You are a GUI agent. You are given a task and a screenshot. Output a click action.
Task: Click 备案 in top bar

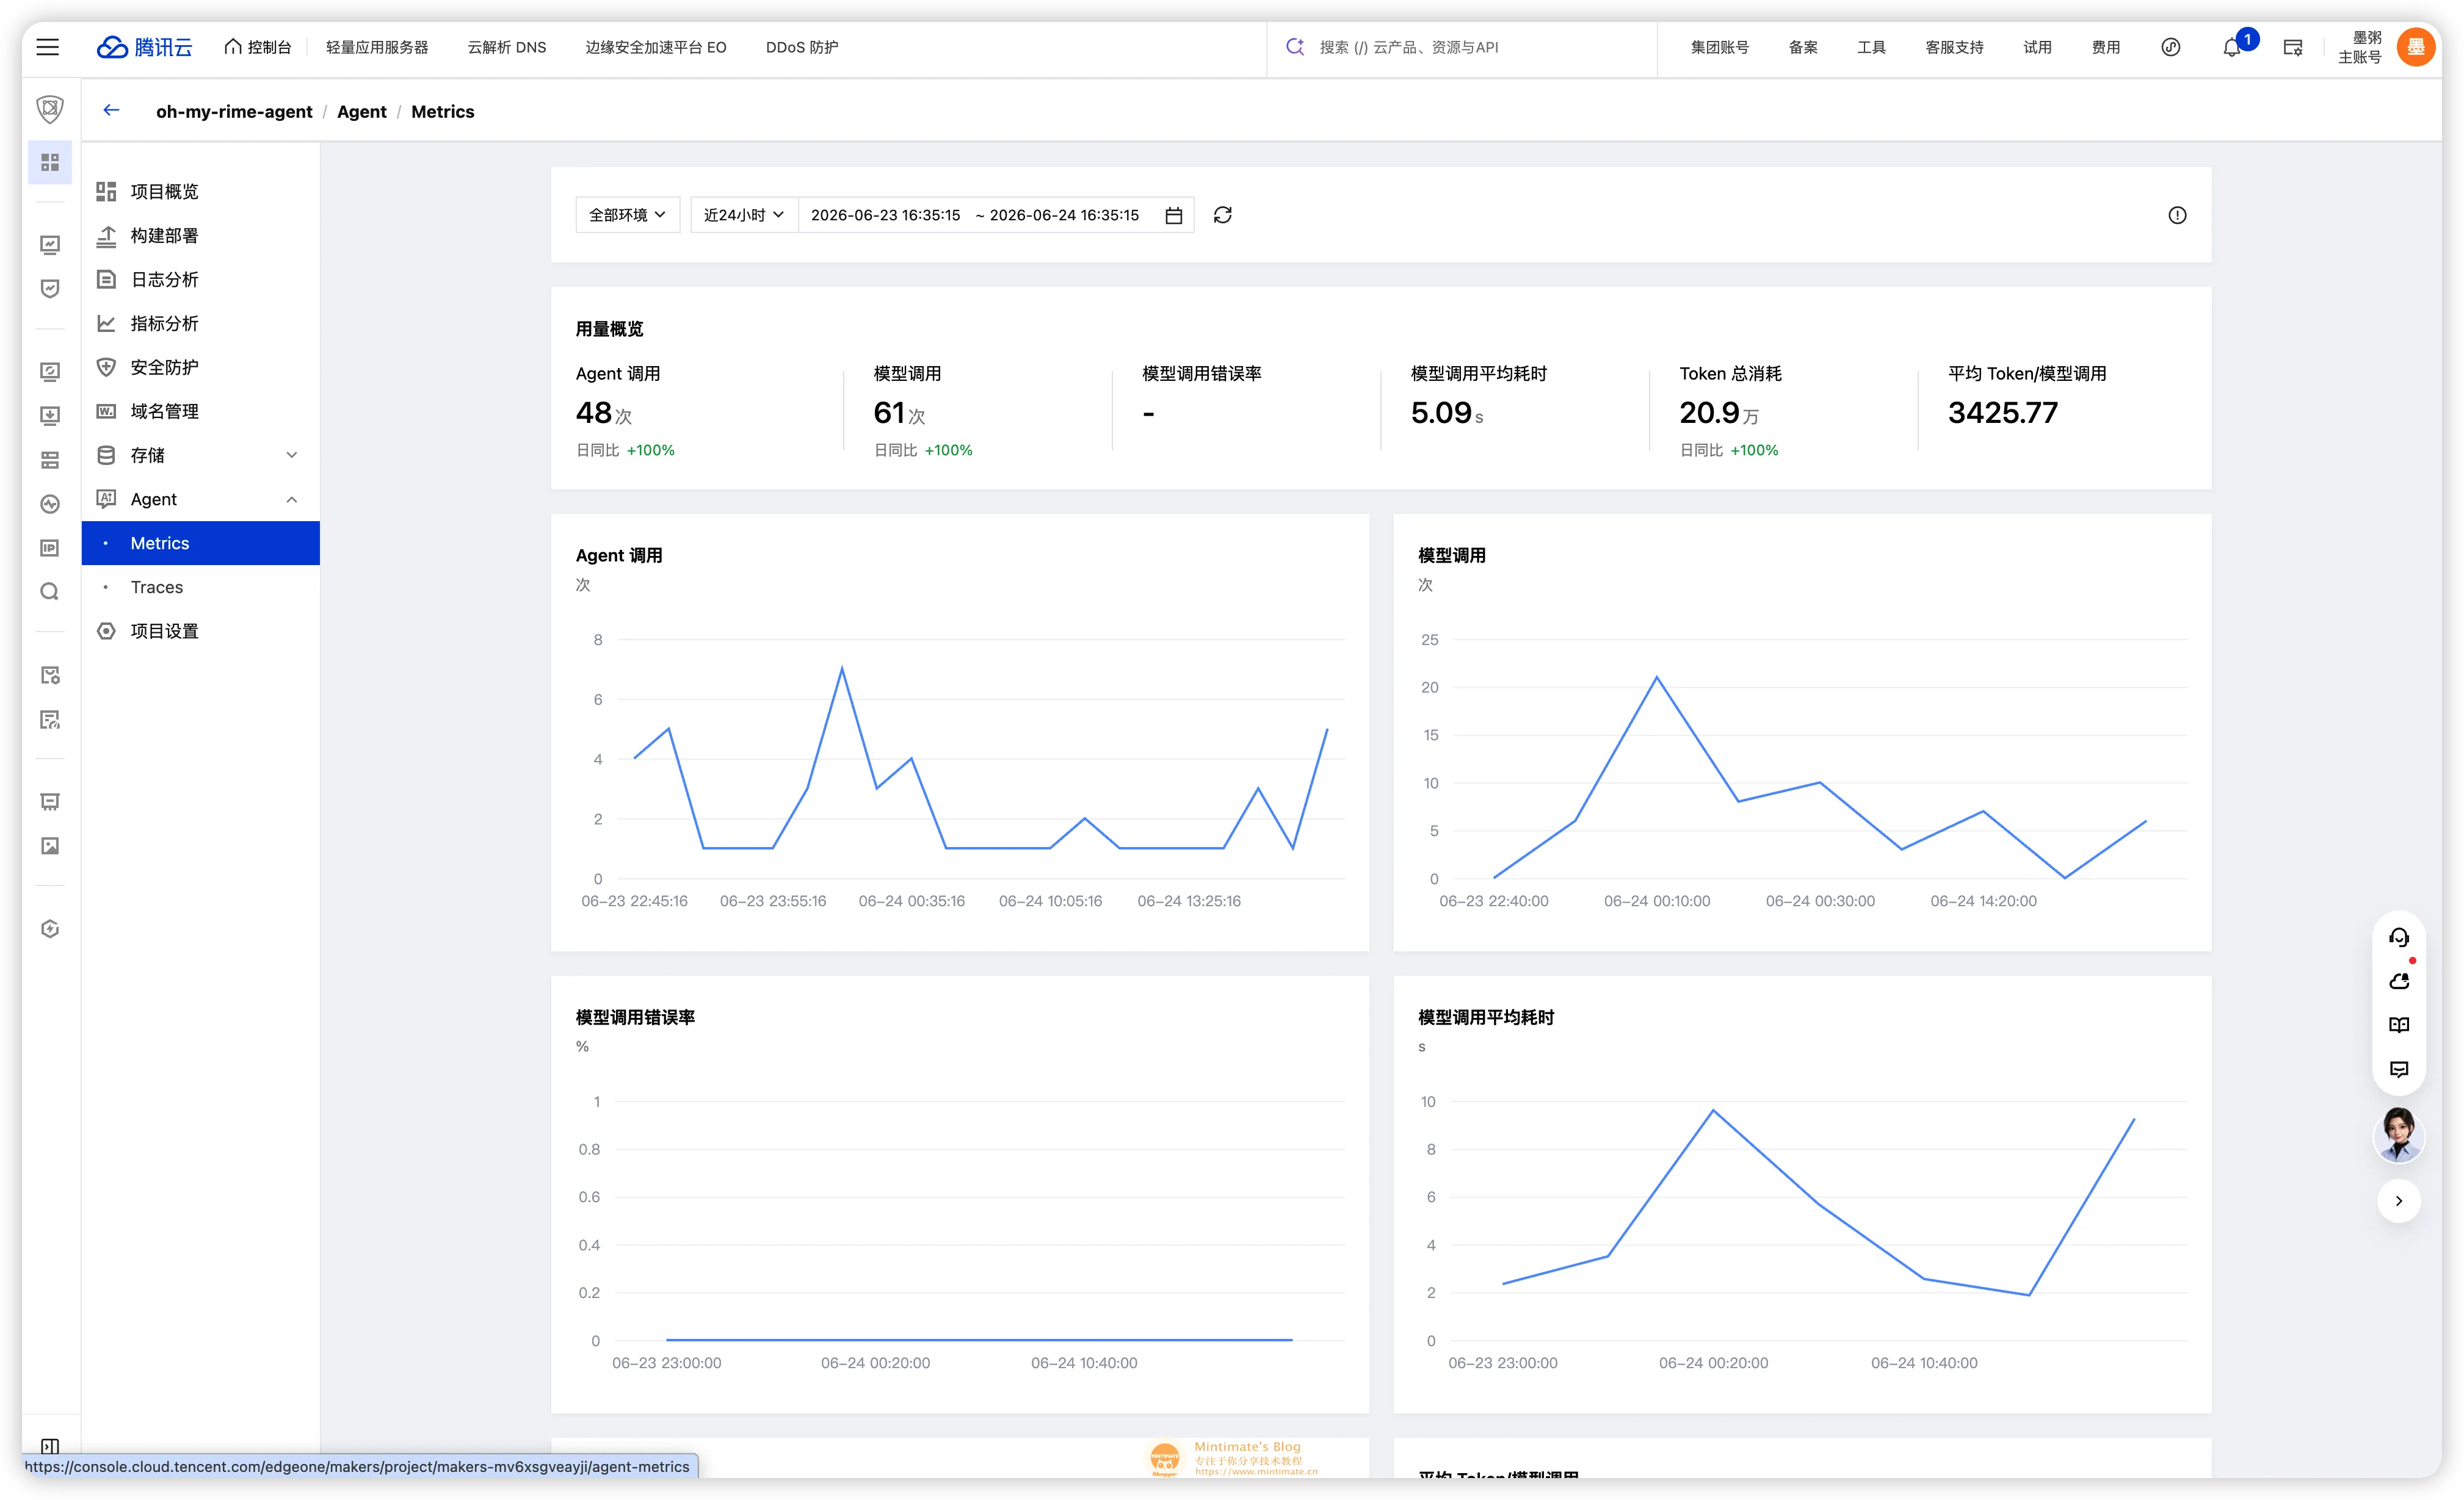(x=1803, y=47)
